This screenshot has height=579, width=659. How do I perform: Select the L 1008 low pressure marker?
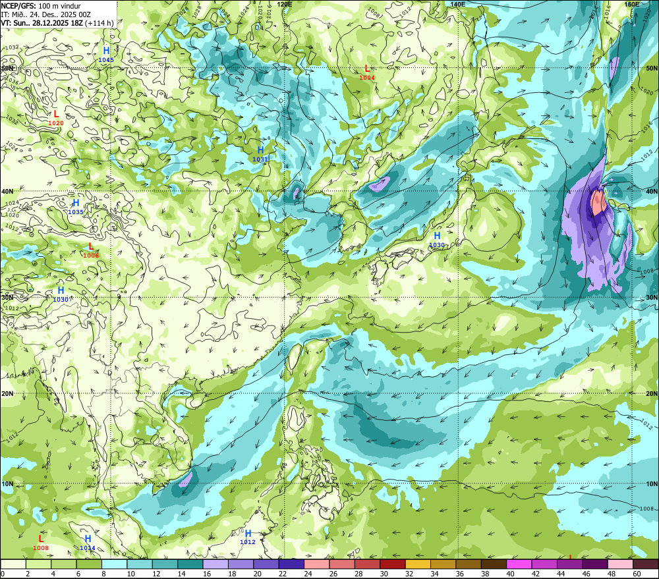pyautogui.click(x=41, y=543)
